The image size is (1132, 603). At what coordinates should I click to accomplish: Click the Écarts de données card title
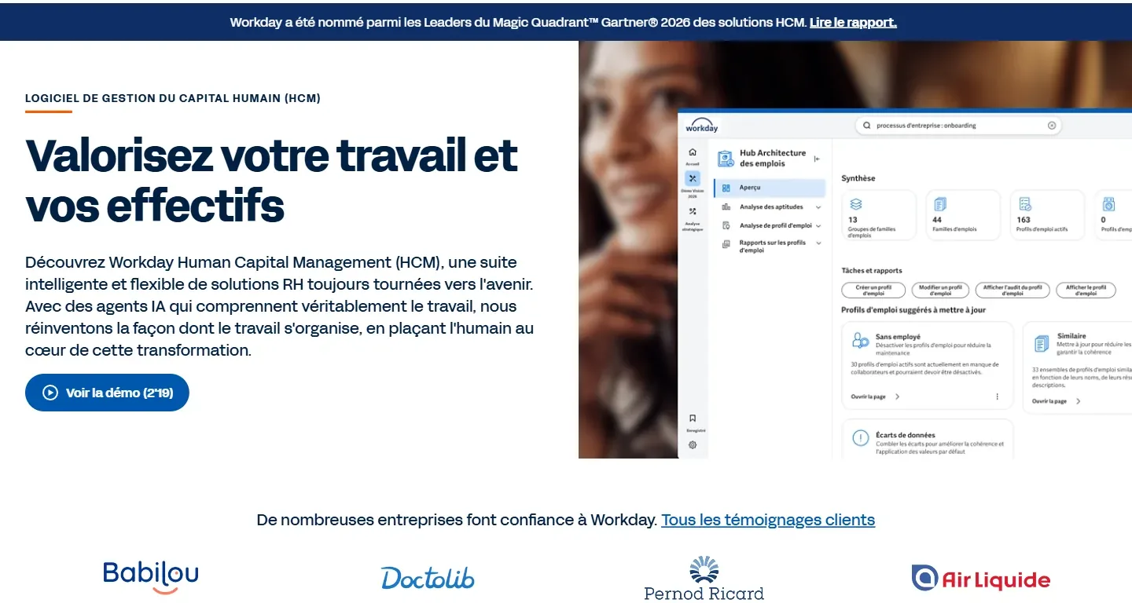tap(906, 435)
